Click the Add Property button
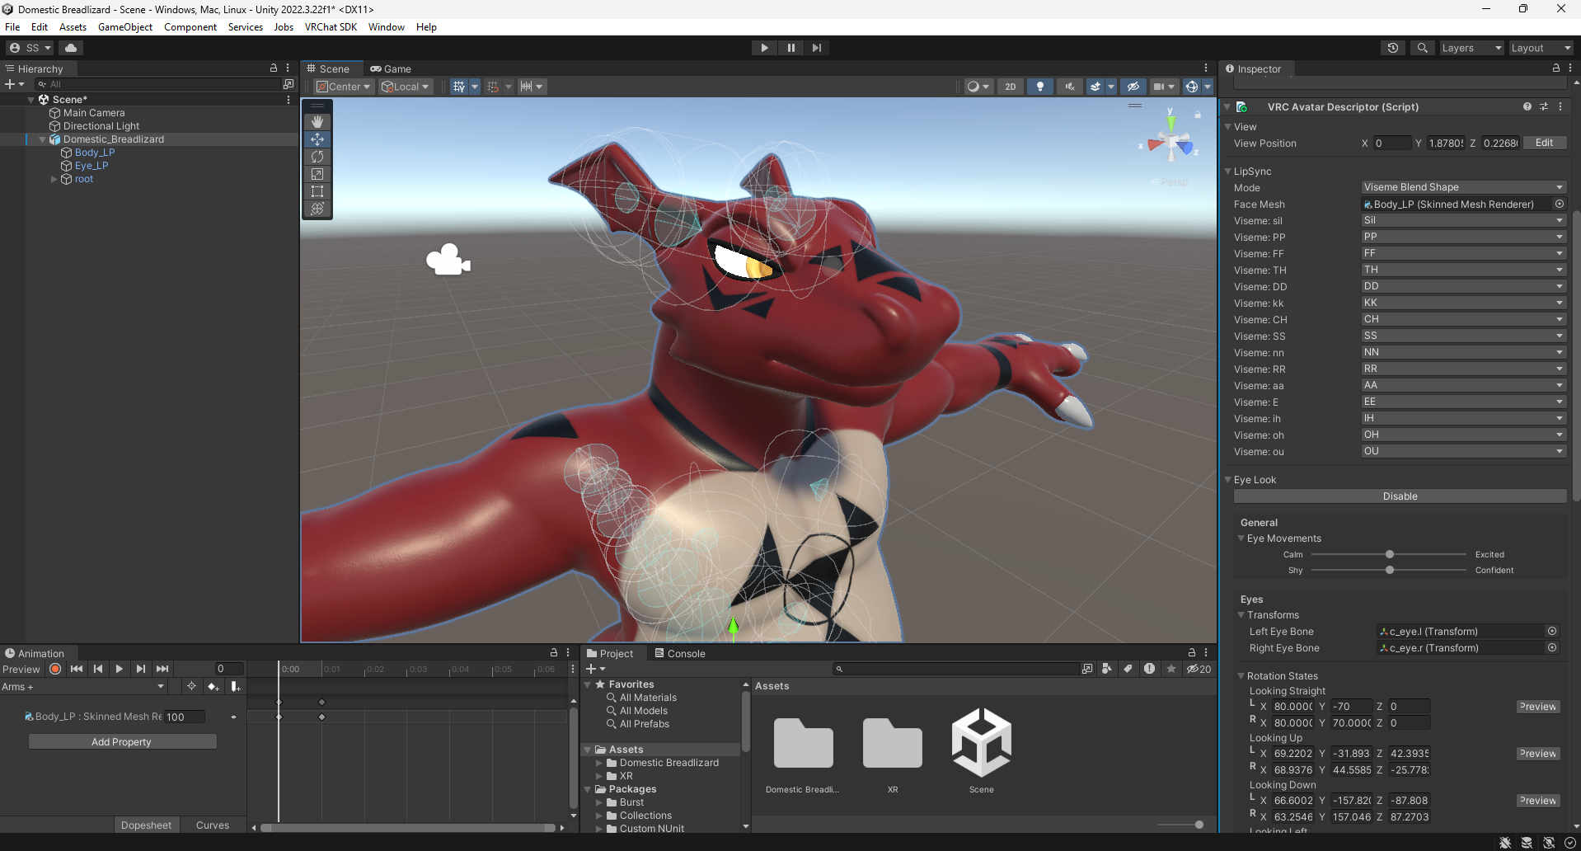Screen dimensions: 1581x851 pyautogui.click(x=122, y=741)
